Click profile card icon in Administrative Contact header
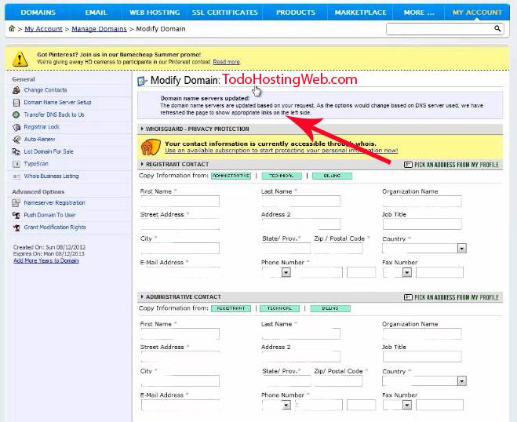Viewport: 517px width, 422px height. (x=408, y=297)
